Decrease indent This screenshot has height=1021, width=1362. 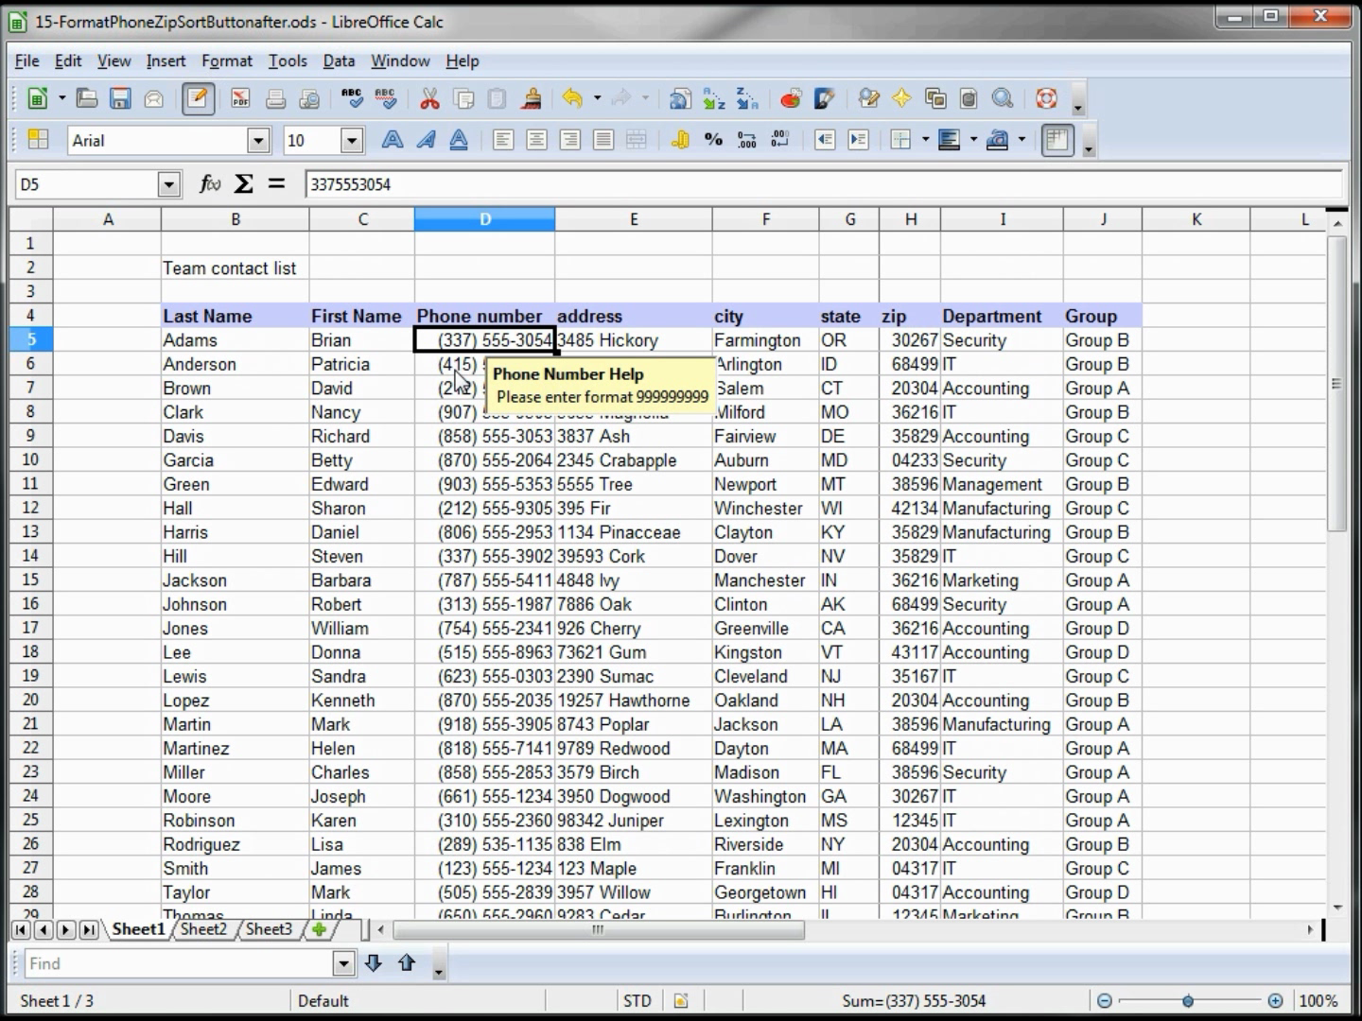825,140
